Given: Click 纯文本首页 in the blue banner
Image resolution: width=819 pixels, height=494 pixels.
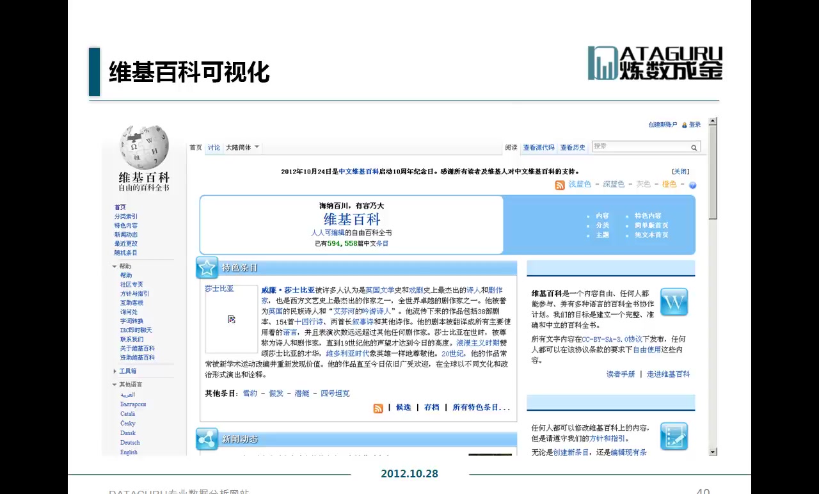Looking at the screenshot, I should (651, 235).
